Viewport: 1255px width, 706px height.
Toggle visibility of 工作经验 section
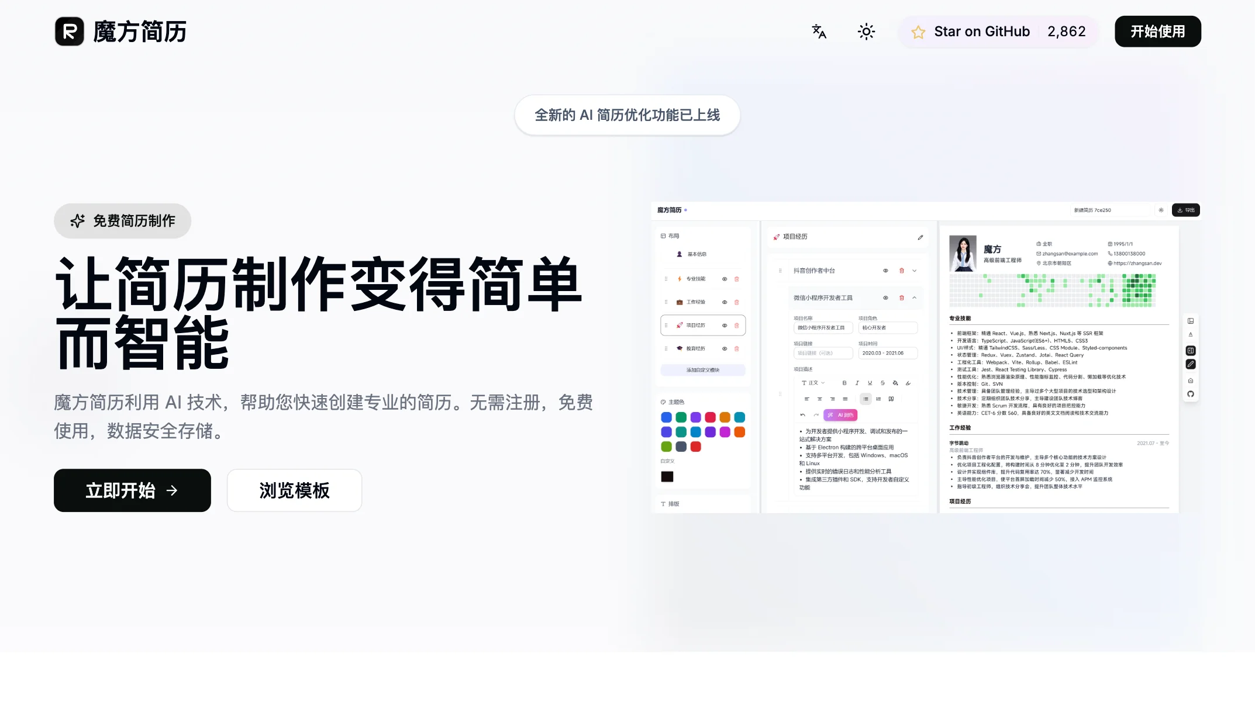[x=724, y=303]
